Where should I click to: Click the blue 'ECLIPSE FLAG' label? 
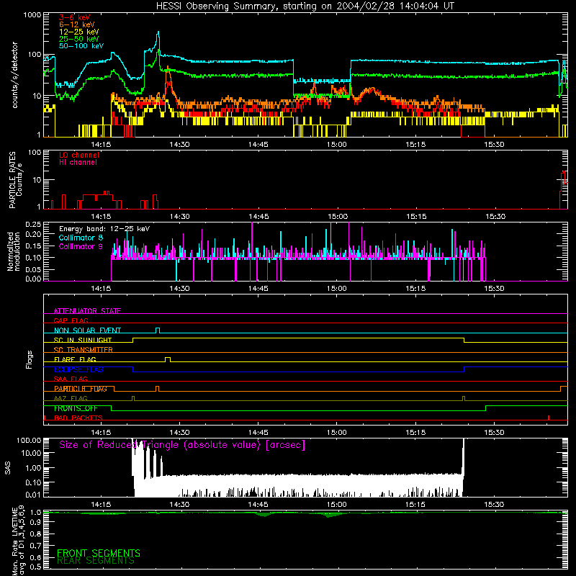tap(78, 369)
